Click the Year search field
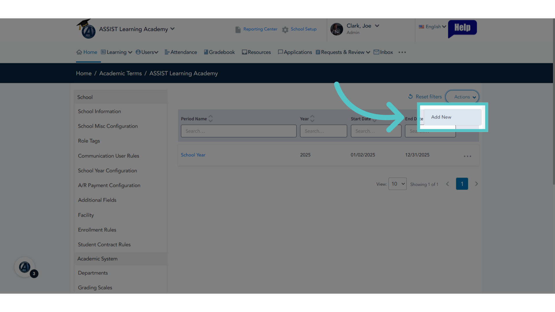Image resolution: width=555 pixels, height=312 pixels. (323, 131)
